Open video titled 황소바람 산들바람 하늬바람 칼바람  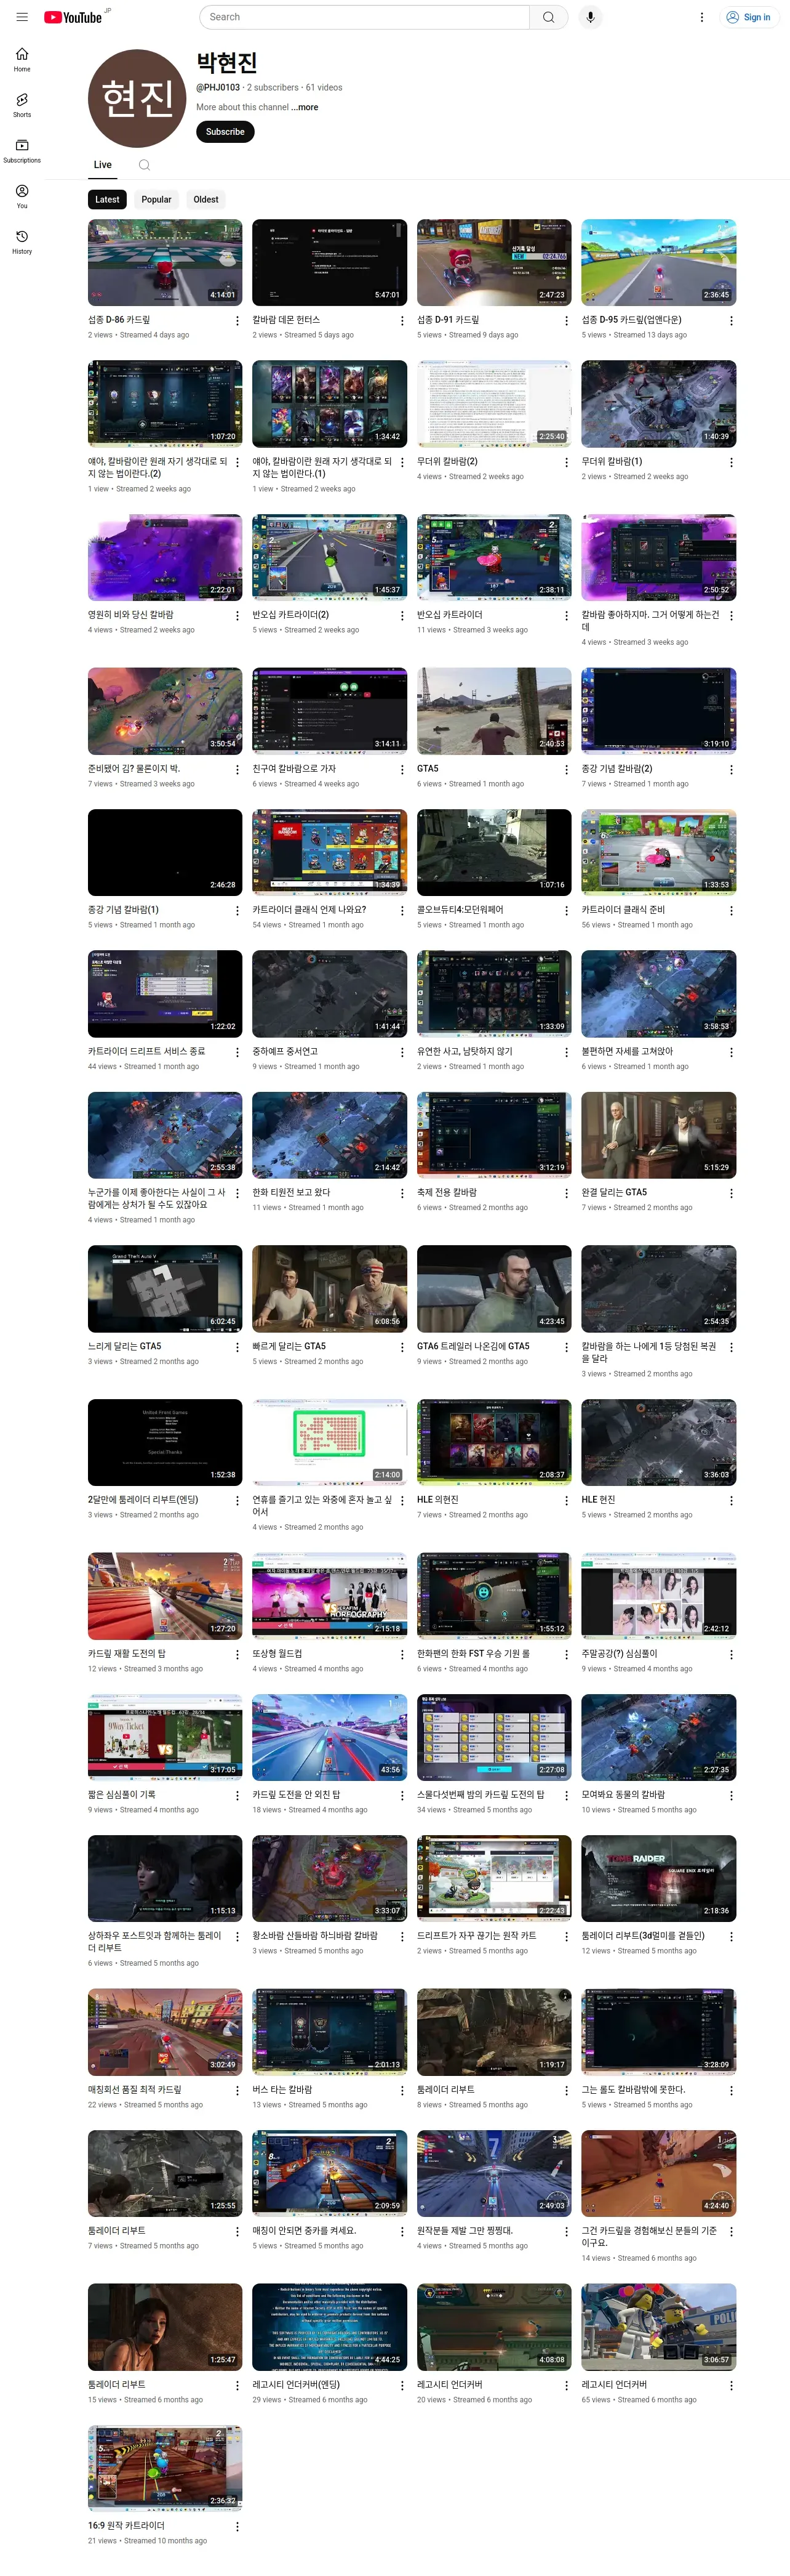[316, 1936]
